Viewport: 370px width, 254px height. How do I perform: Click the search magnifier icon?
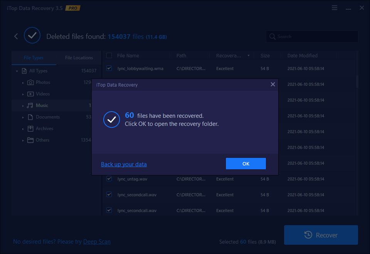pos(272,37)
